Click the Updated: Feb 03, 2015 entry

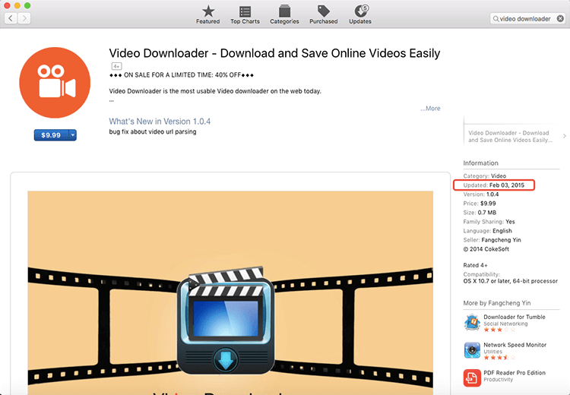tap(494, 185)
